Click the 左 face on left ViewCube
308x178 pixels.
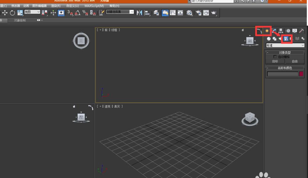pos(81,117)
